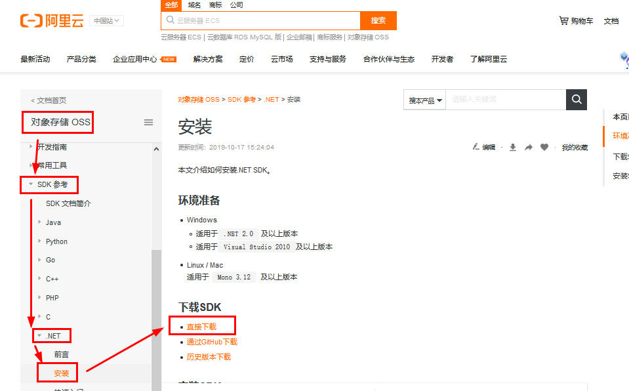
Task: Click the SDK 参考 breadcrumb
Action: click(241, 100)
